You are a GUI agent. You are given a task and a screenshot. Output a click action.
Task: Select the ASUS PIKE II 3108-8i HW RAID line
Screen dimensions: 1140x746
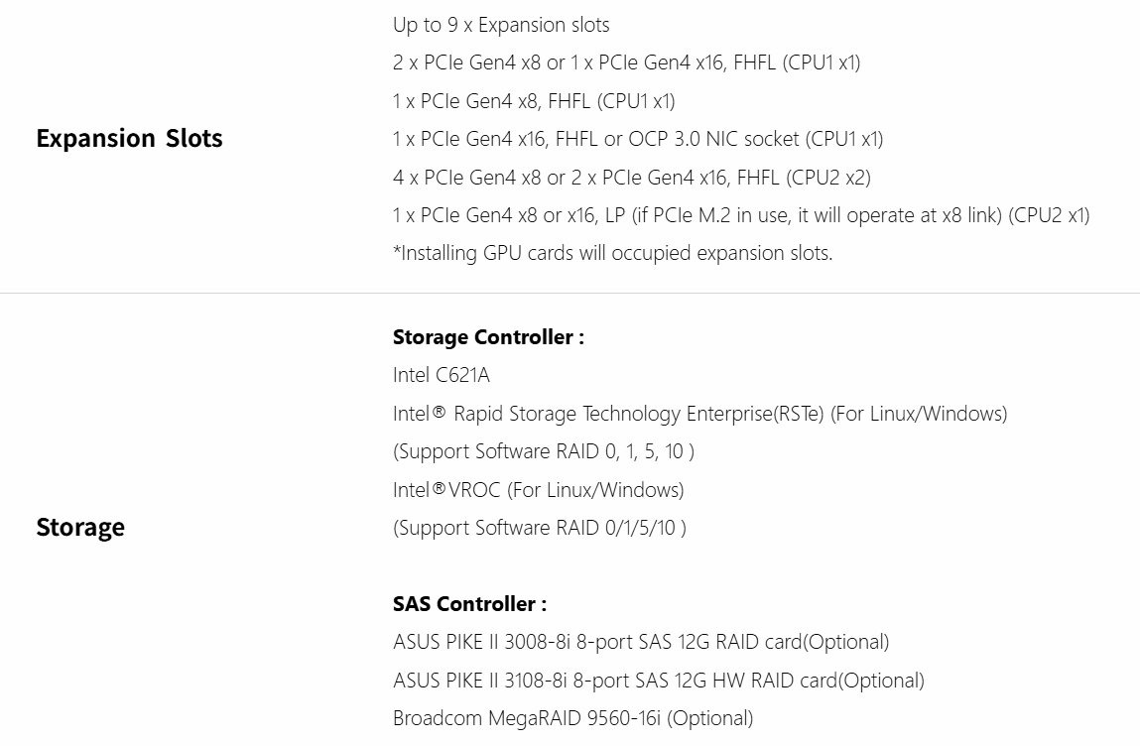pyautogui.click(x=658, y=681)
